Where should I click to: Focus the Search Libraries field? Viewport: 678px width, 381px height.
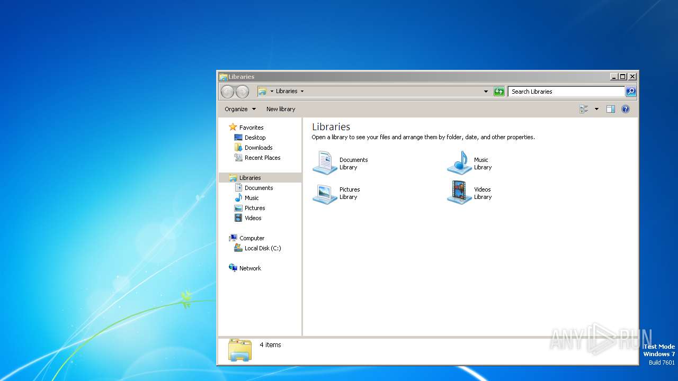point(566,92)
